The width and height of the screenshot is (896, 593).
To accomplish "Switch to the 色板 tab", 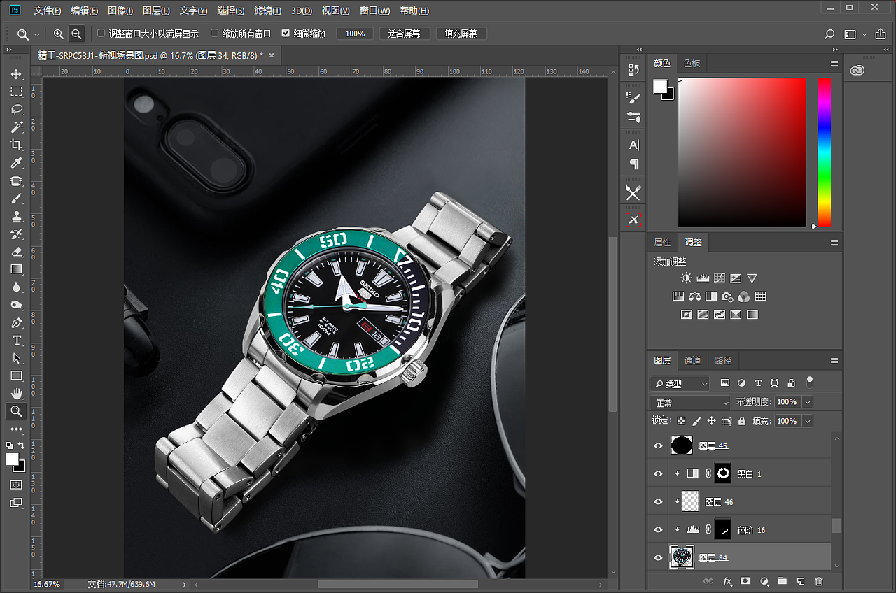I will 692,63.
